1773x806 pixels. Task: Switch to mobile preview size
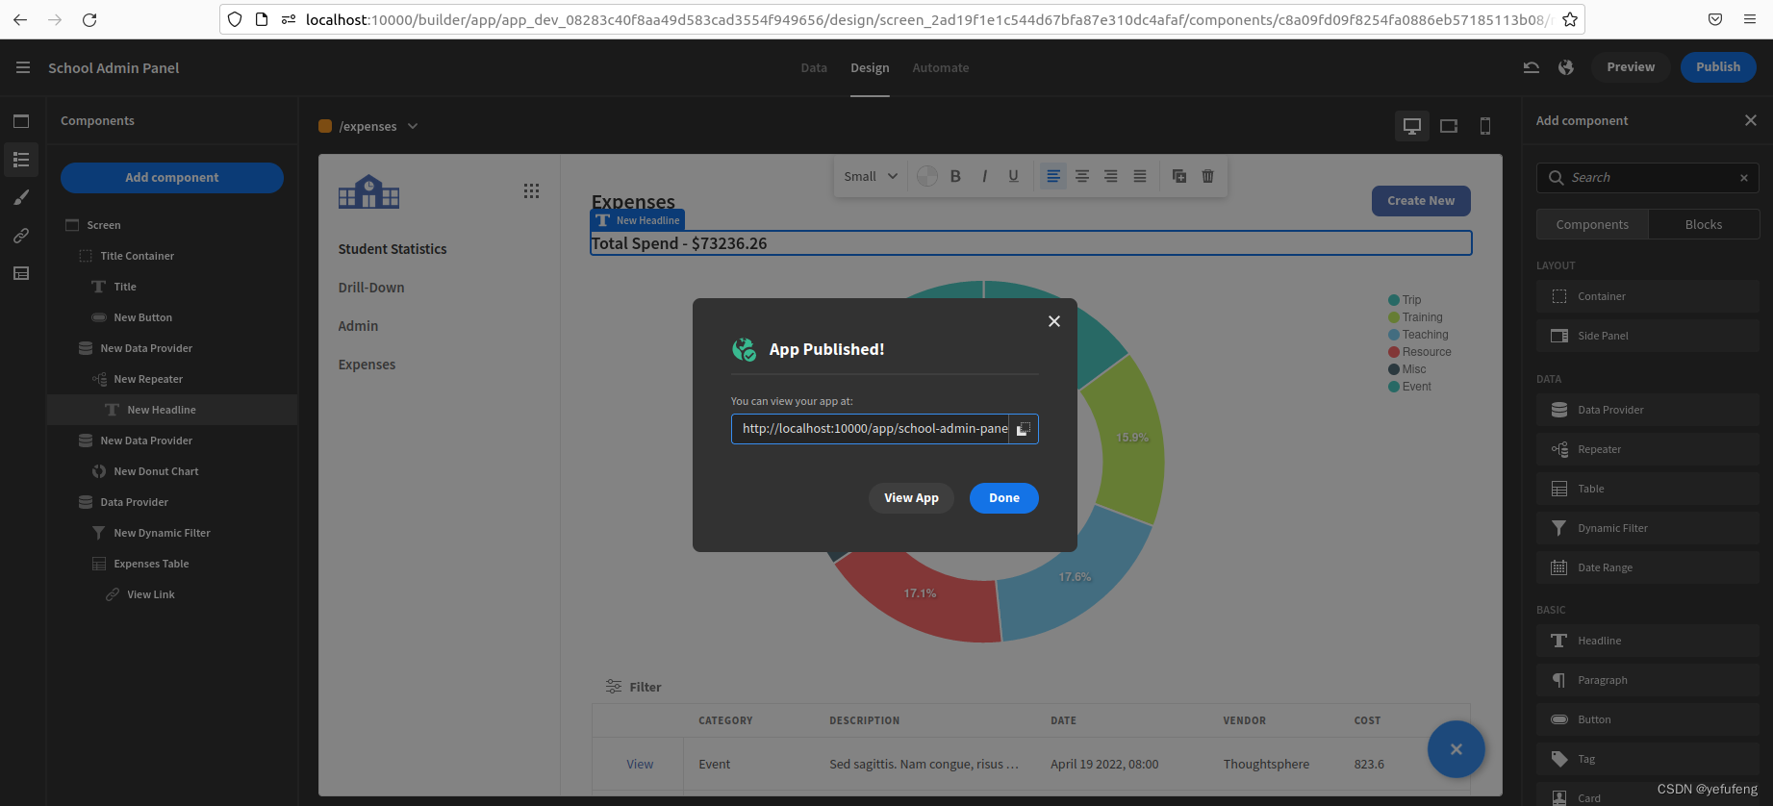pos(1485,126)
